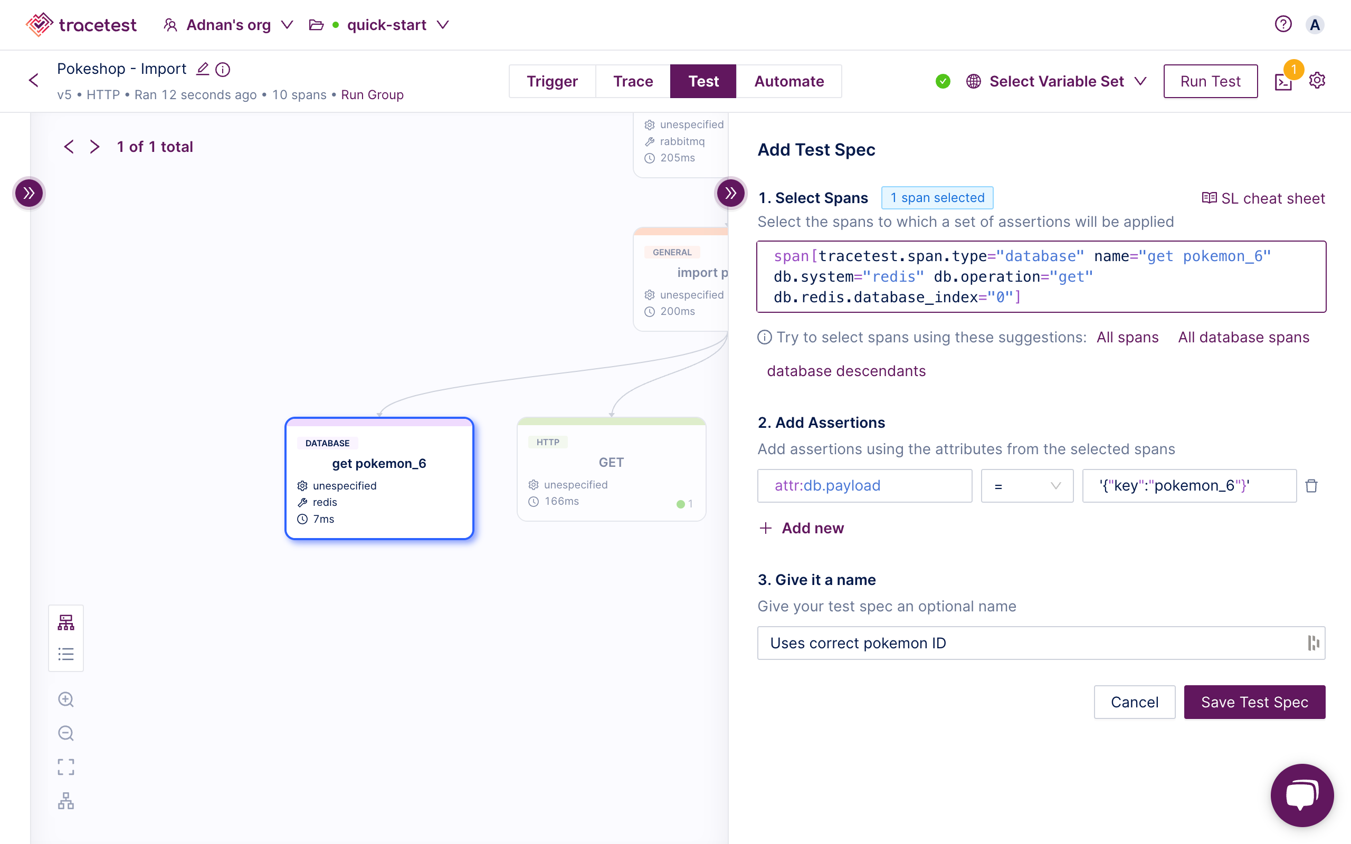Open the user avatar A menu
The width and height of the screenshot is (1351, 844).
point(1315,25)
